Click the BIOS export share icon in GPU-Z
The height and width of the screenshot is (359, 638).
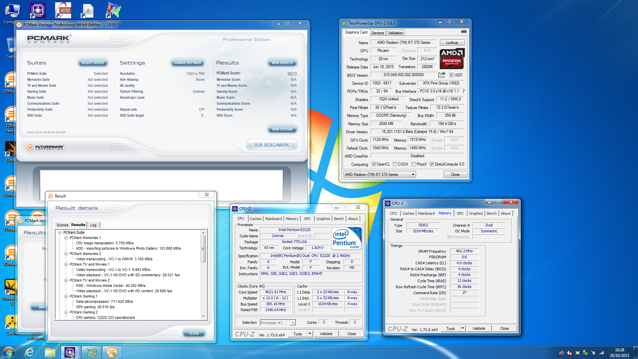[442, 75]
